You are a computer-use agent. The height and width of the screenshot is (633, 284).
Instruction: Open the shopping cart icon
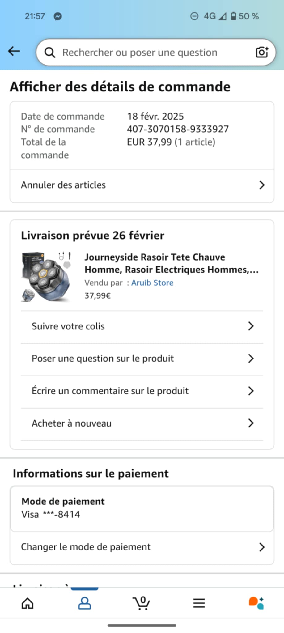click(142, 603)
